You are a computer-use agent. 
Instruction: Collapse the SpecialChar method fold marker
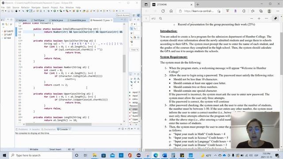[x=22, y=41]
